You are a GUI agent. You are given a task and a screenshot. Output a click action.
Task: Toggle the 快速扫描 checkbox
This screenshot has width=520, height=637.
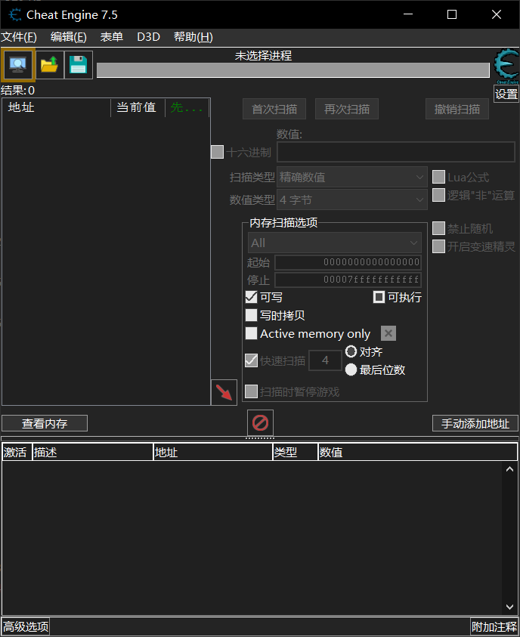click(x=252, y=360)
